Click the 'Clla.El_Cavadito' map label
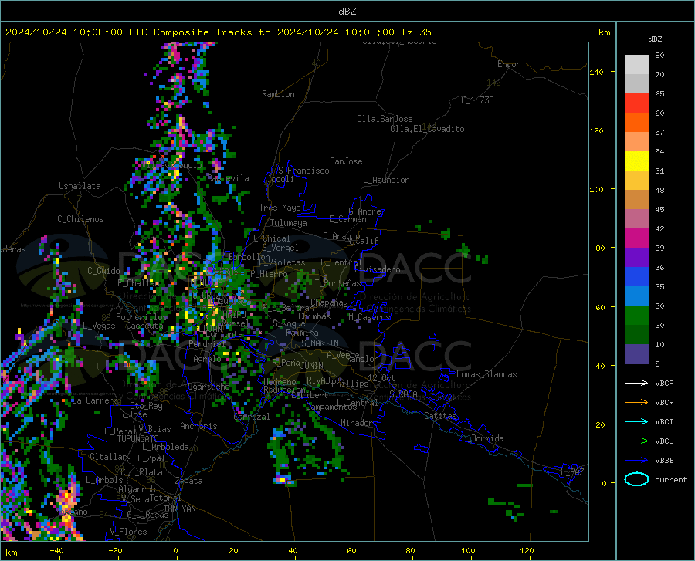 pyautogui.click(x=427, y=129)
